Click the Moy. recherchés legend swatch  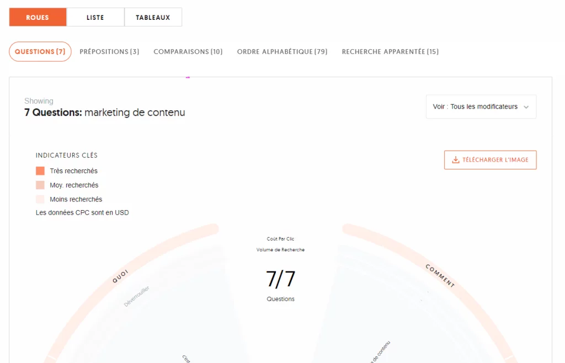pos(40,185)
